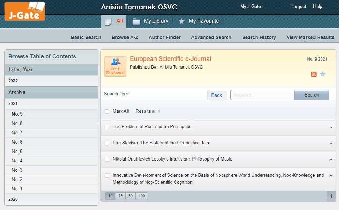Click the All document icon
The image size is (339, 210).
108,21
